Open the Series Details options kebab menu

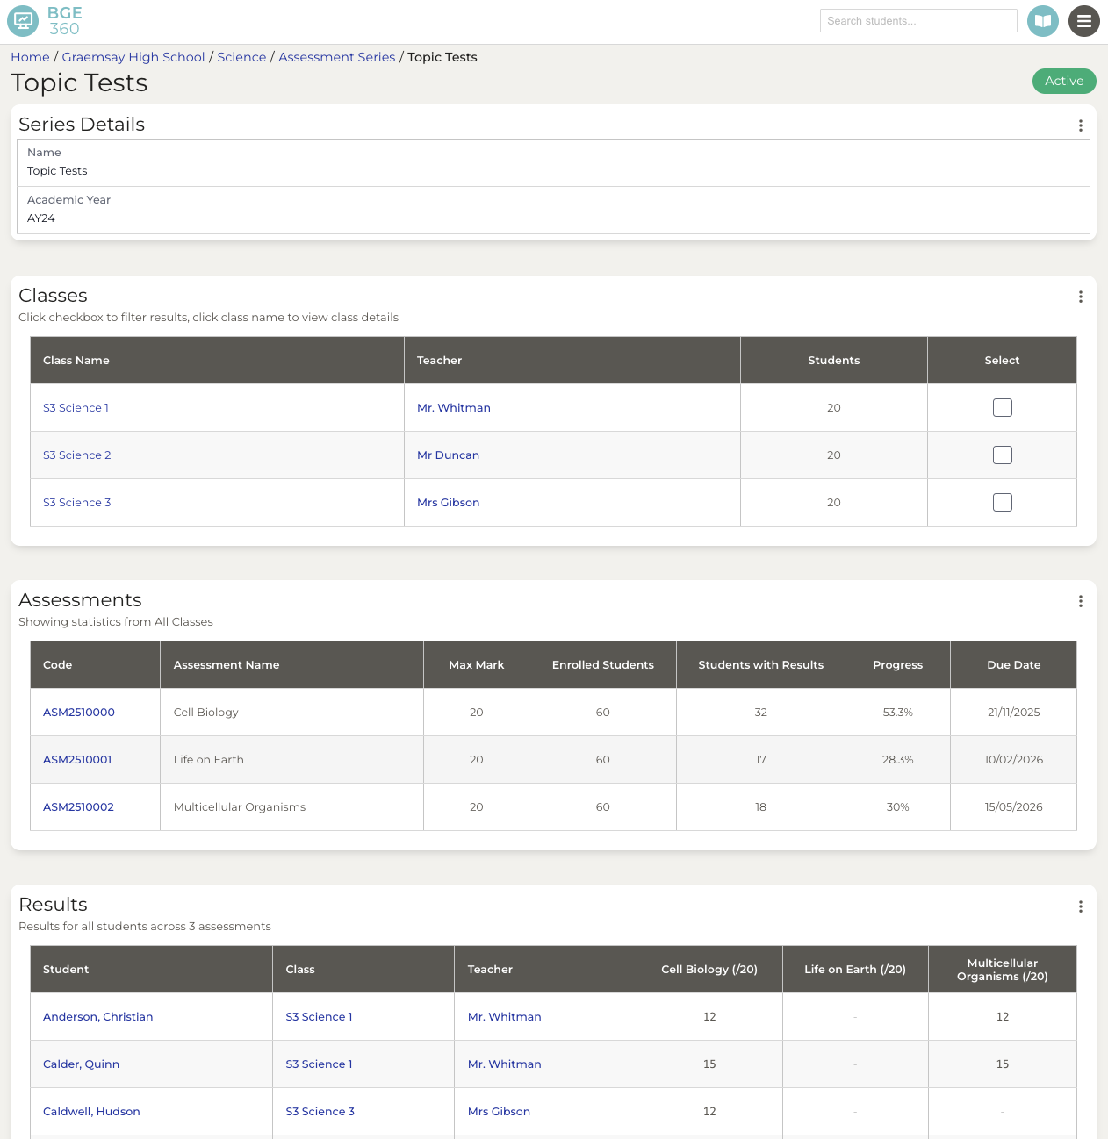(1081, 125)
